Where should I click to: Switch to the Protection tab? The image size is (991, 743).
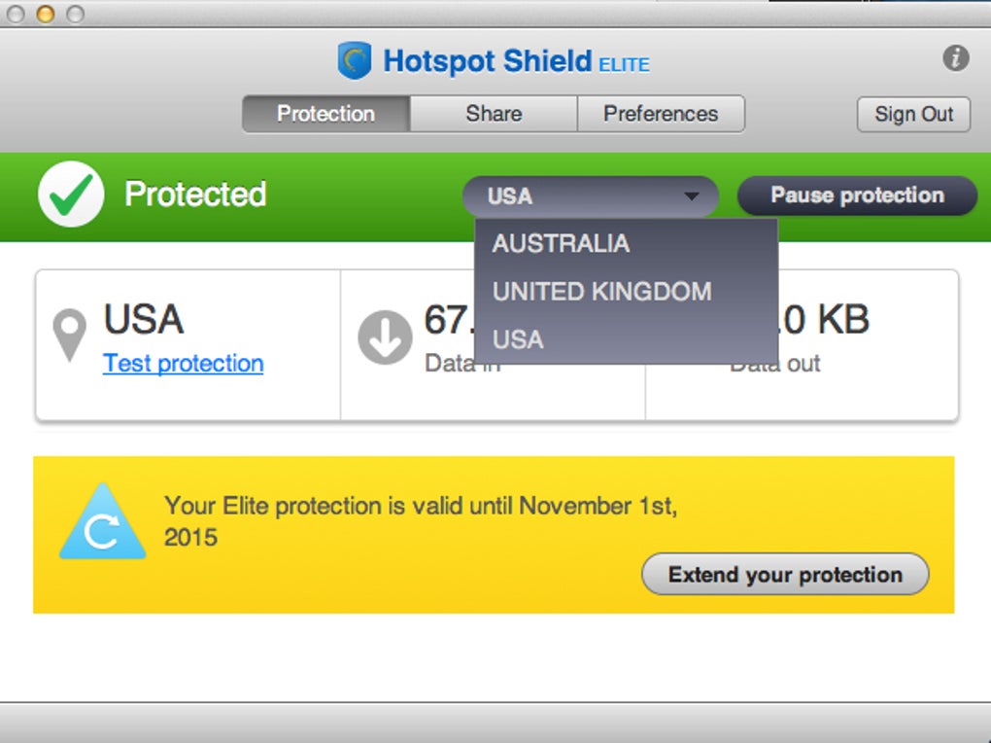click(325, 114)
